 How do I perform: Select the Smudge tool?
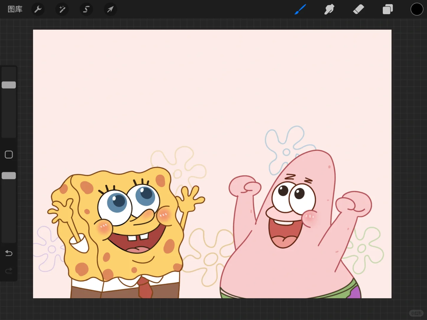[x=329, y=9]
